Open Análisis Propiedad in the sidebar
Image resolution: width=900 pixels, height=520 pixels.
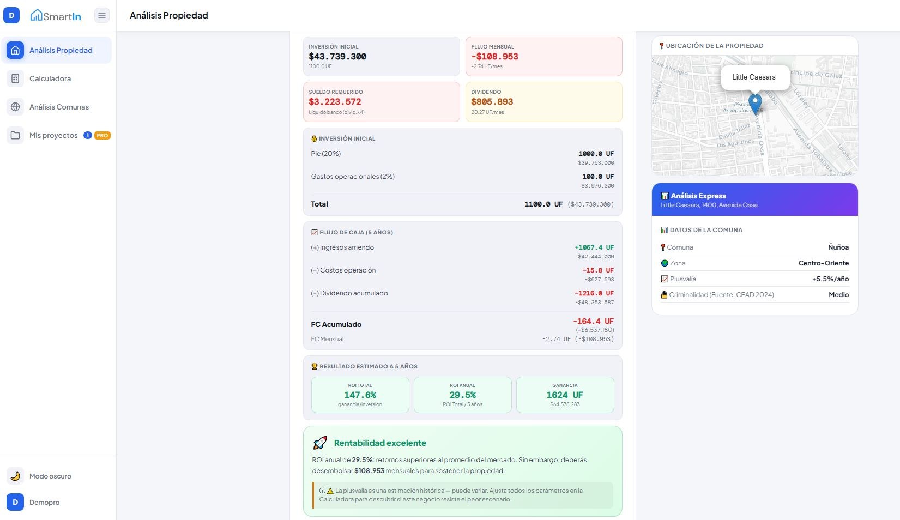57,50
